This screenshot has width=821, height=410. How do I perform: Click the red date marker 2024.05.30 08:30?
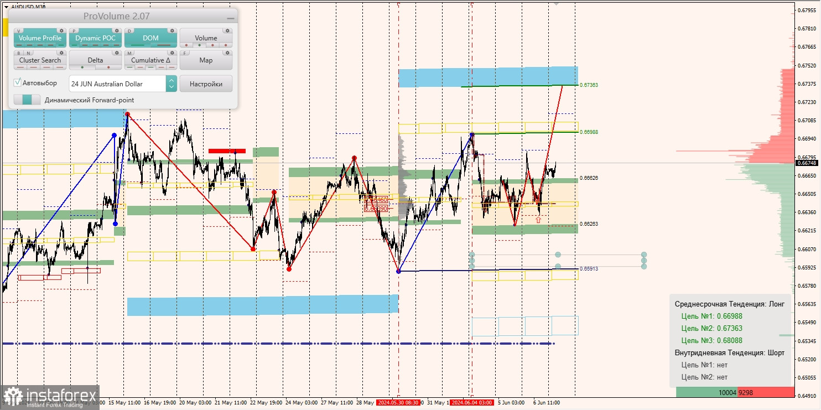(398, 402)
